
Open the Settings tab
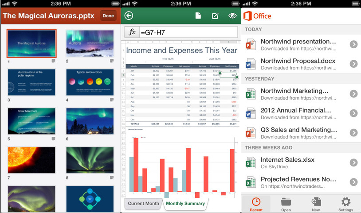coord(346,204)
